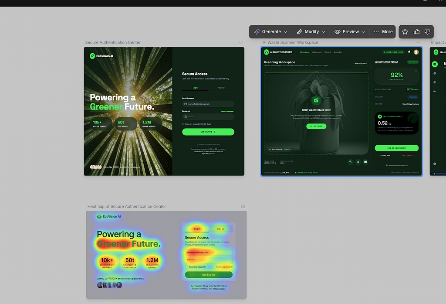Image resolution: width=446 pixels, height=304 pixels.
Task: Click the 92% confidence score card
Action: point(396,76)
